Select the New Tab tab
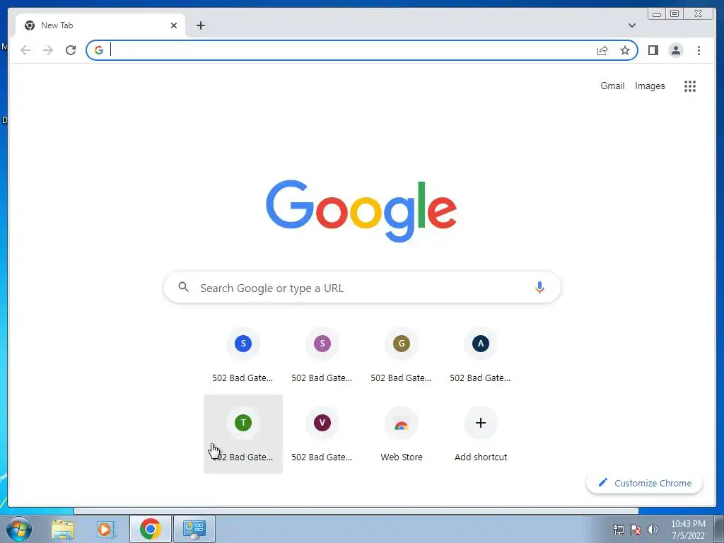This screenshot has height=543, width=724. coord(100,25)
